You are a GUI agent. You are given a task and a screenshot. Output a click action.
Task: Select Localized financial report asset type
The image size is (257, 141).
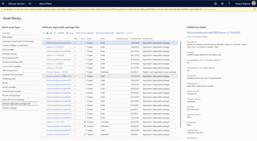pos(20,75)
